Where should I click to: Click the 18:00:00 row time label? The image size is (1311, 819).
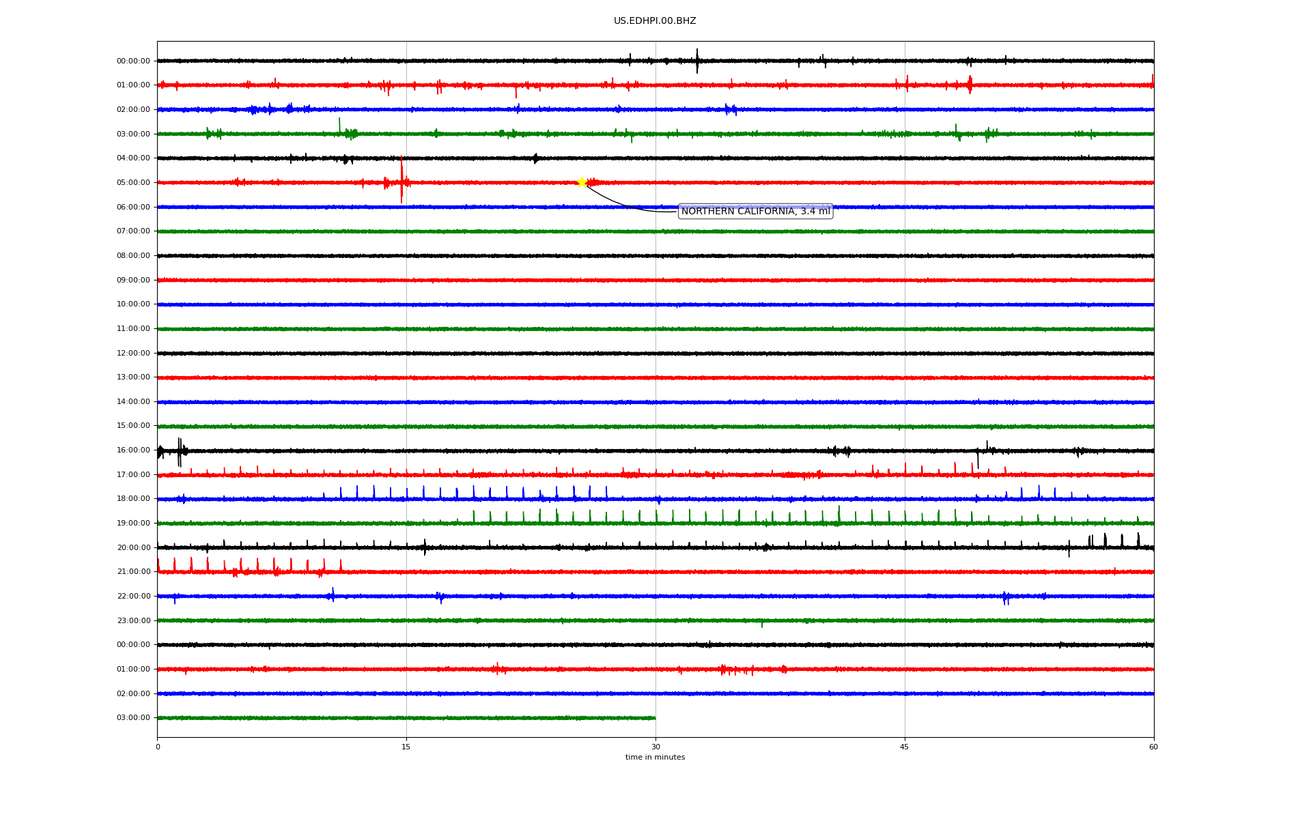pos(133,499)
